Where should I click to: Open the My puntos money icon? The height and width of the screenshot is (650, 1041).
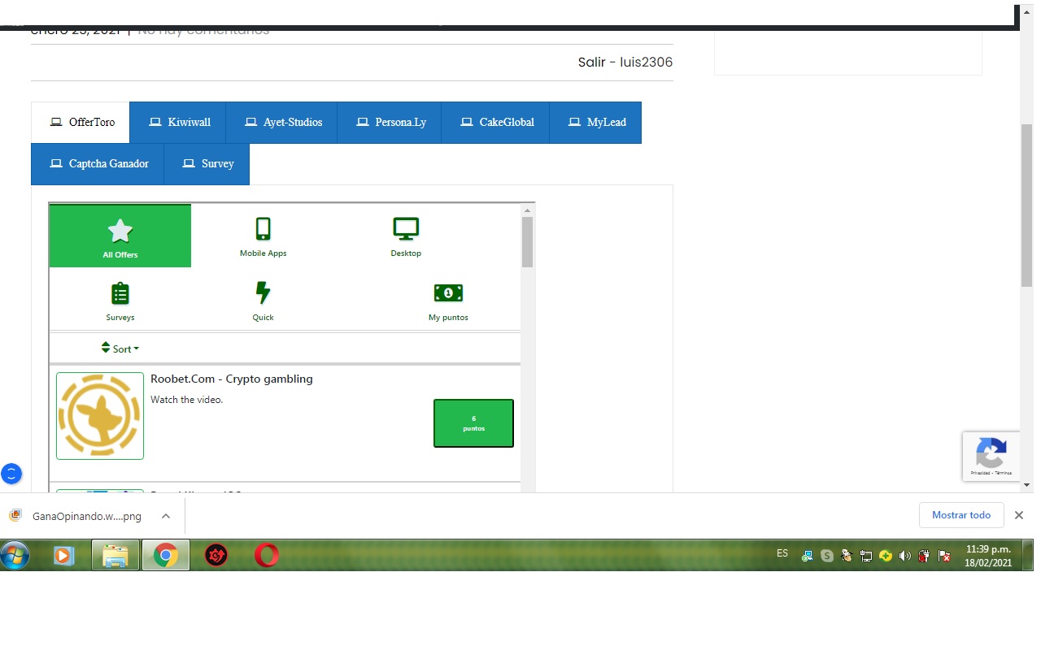[448, 292]
